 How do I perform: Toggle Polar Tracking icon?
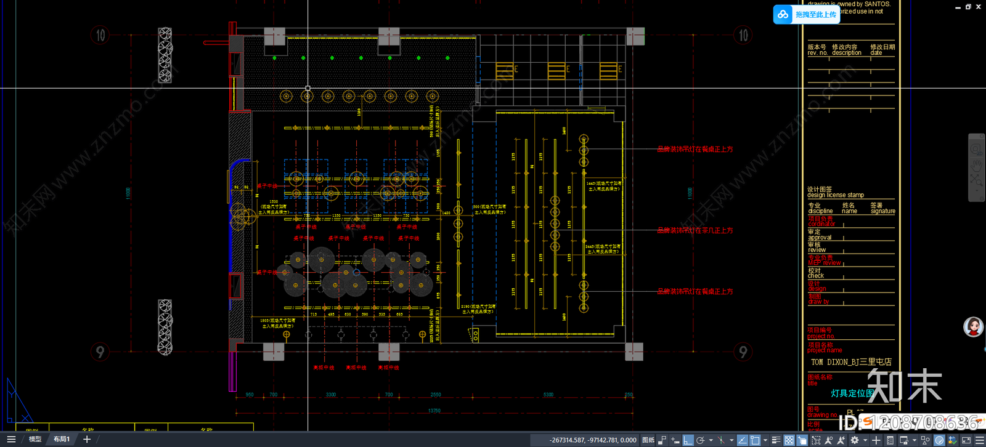click(x=701, y=440)
